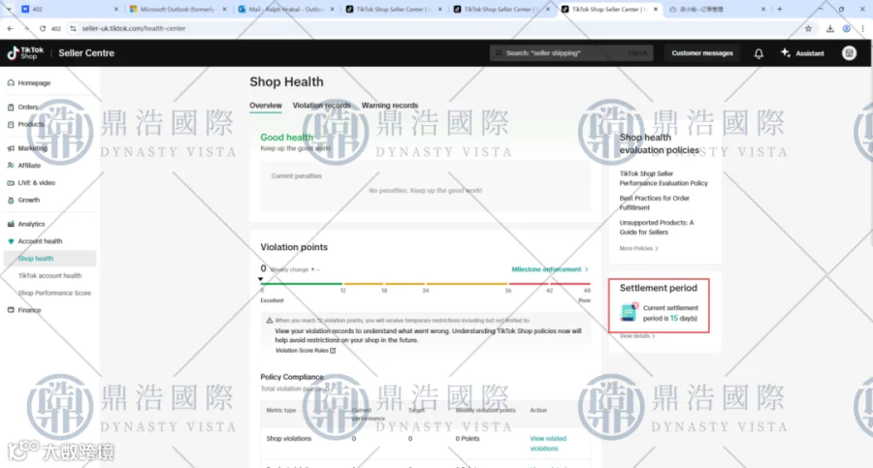873x468 pixels.
Task: Click View related violations for Shop violations
Action: tap(548, 444)
